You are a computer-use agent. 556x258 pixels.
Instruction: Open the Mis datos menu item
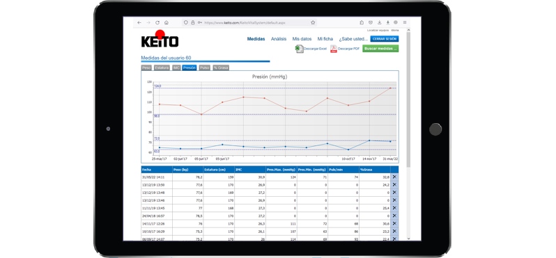pyautogui.click(x=302, y=39)
